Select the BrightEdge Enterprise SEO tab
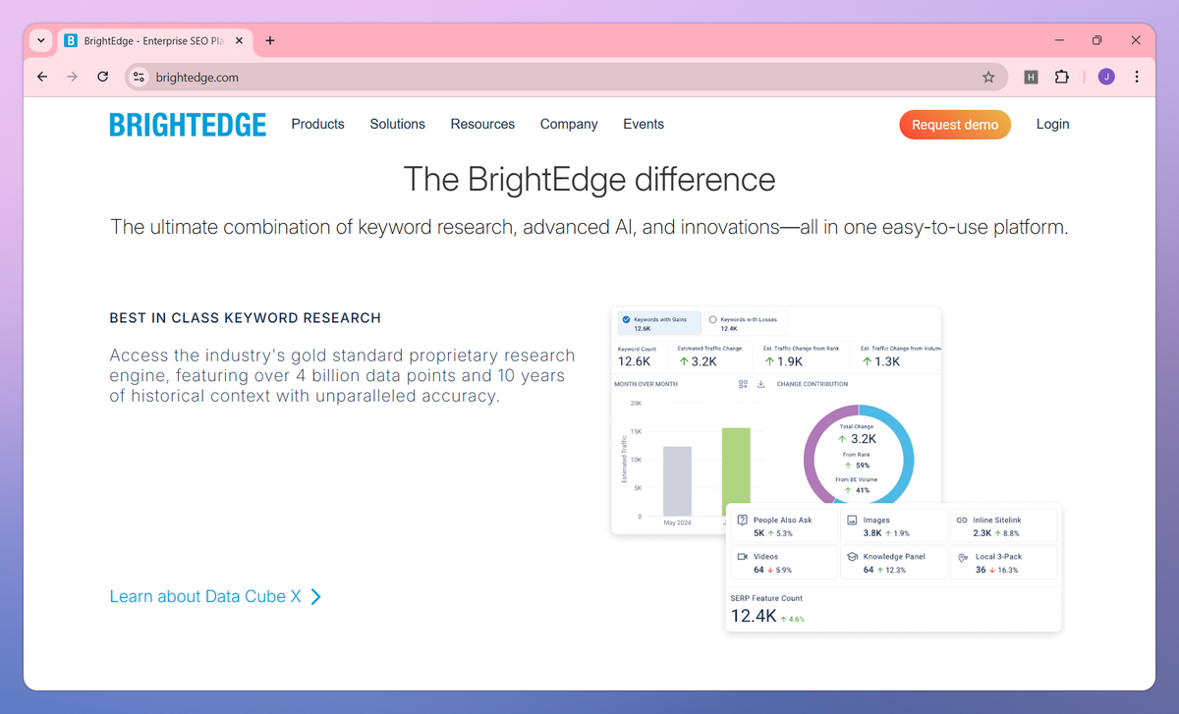 153,40
